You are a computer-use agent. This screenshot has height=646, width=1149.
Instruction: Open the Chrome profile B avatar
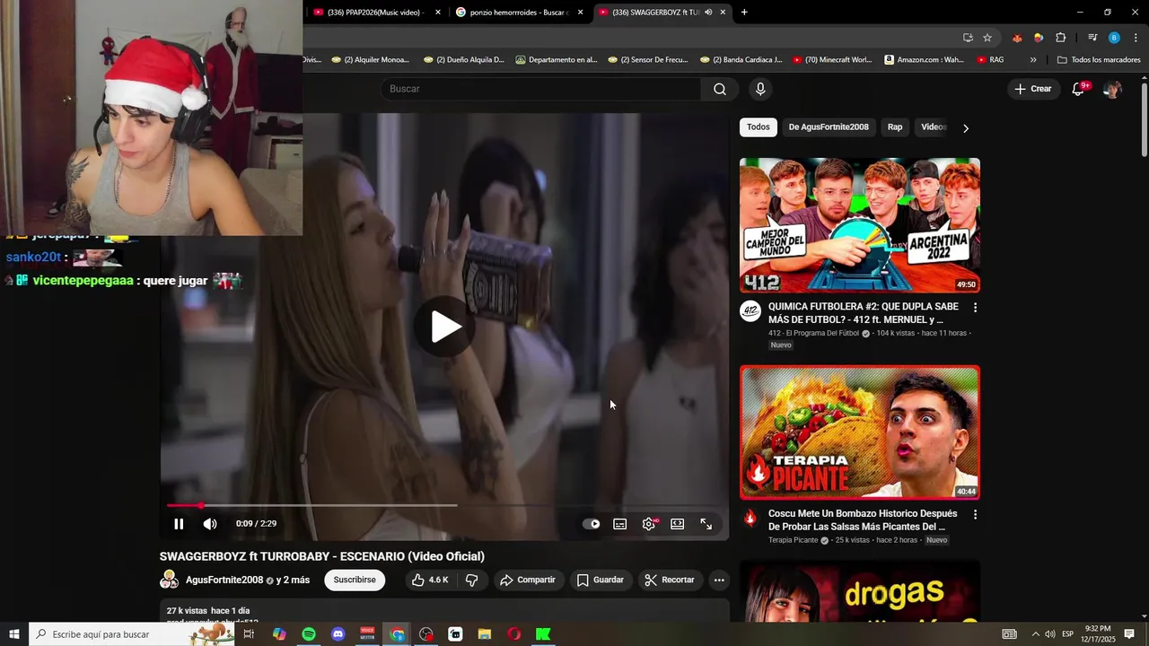click(x=1114, y=38)
